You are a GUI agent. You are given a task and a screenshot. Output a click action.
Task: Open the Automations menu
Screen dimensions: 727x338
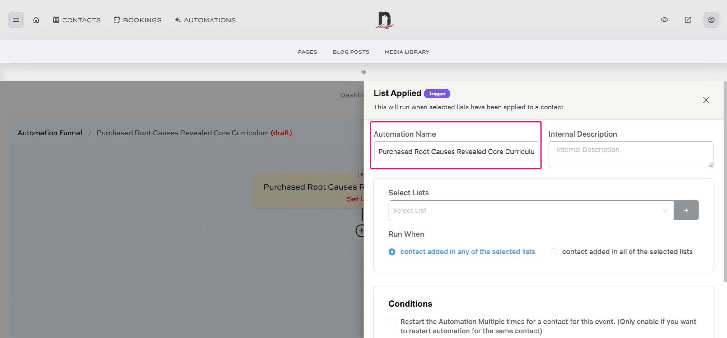tap(205, 20)
